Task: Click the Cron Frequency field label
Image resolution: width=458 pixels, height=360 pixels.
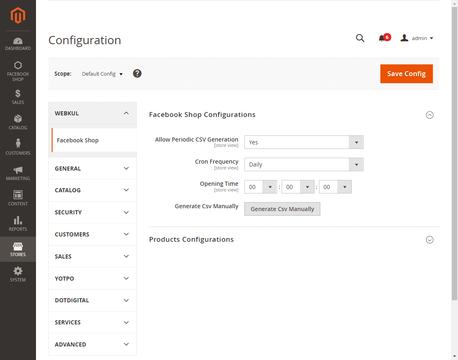Action: (x=217, y=162)
